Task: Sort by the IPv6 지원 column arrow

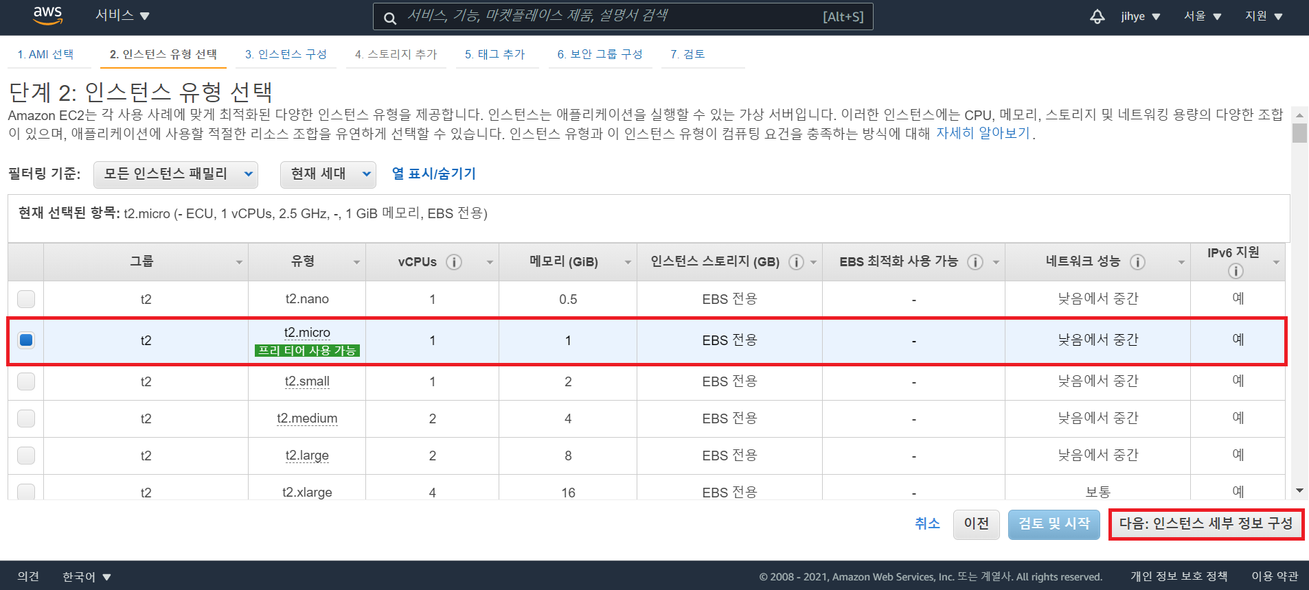Action: tap(1276, 263)
